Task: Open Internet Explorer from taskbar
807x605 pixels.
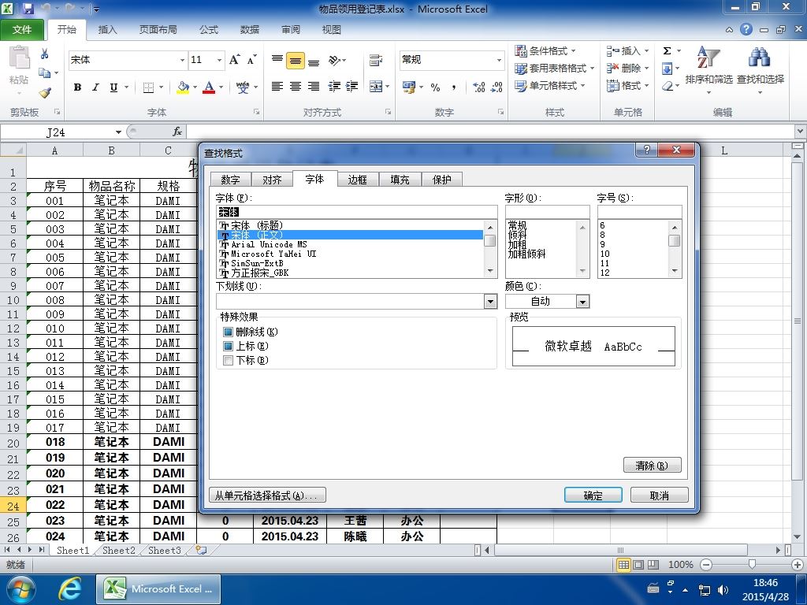Action: tap(70, 589)
